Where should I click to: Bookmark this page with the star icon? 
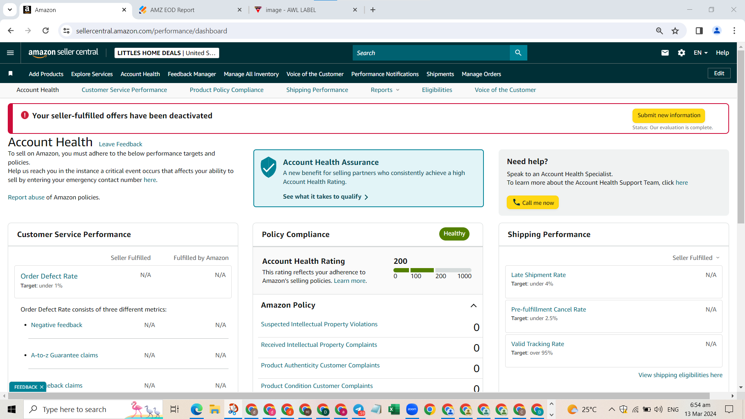(675, 31)
